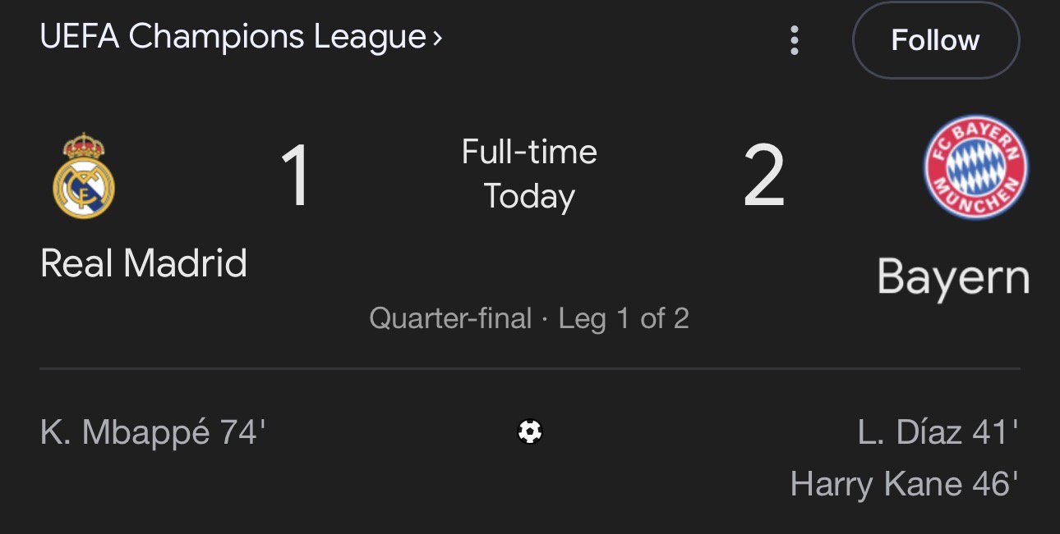
Task: Open the UEFA Champions League title link
Action: pos(233,37)
